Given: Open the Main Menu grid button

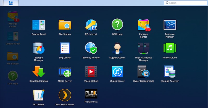Looking at the screenshot, I should pyautogui.click(x=11, y=3).
